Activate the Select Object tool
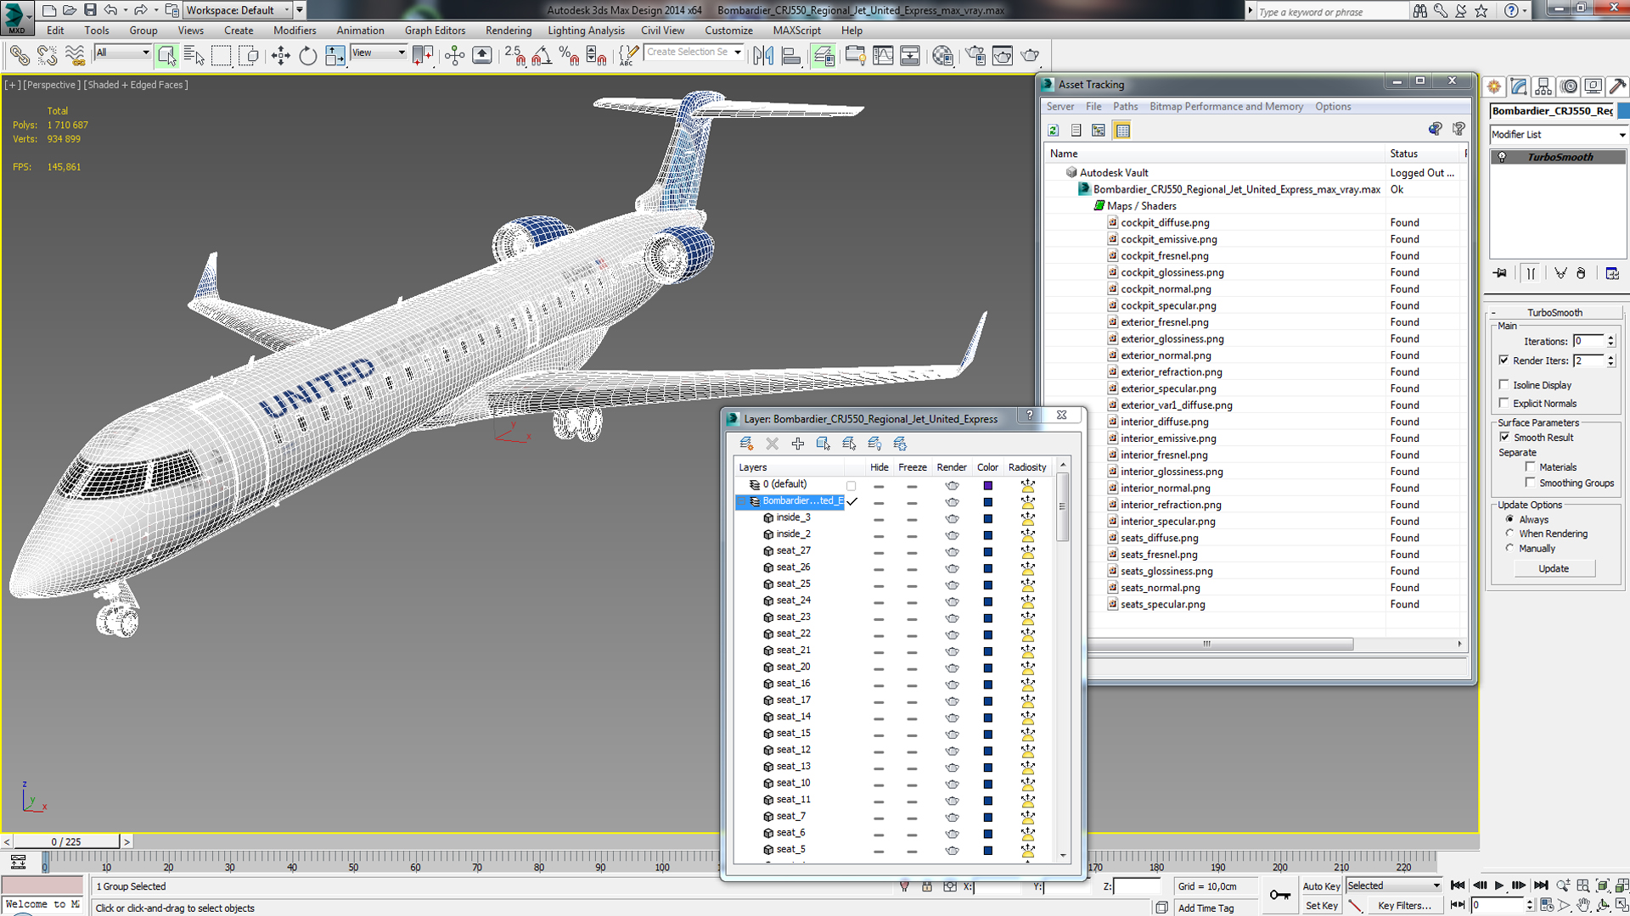The height and width of the screenshot is (916, 1630). pyautogui.click(x=166, y=56)
